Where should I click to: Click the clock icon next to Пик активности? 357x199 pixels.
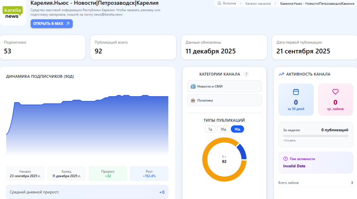(x=285, y=159)
